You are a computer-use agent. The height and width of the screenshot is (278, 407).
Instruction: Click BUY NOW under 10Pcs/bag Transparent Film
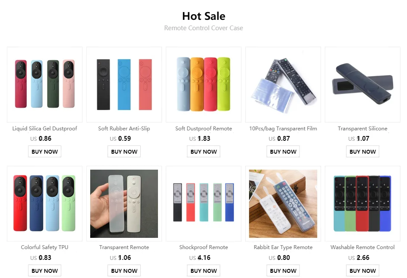[283, 152]
